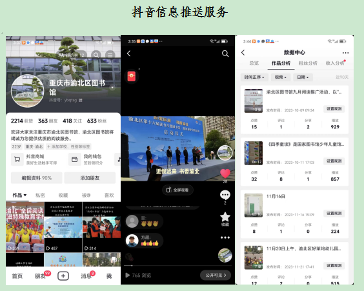
Task: Open the new visitors pill on profile
Action: (72, 55)
